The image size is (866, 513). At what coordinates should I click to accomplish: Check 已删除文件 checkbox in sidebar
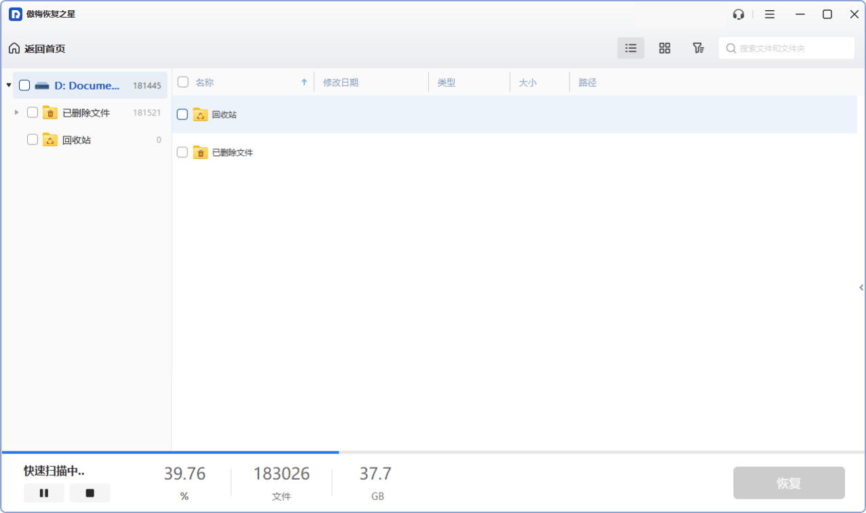coord(33,113)
